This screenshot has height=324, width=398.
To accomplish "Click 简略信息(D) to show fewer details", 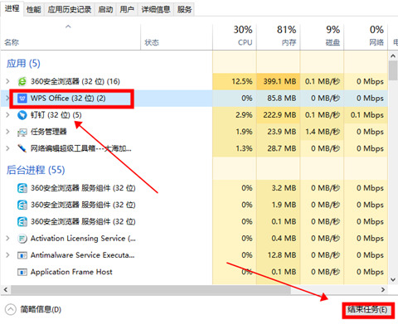I will [x=41, y=309].
